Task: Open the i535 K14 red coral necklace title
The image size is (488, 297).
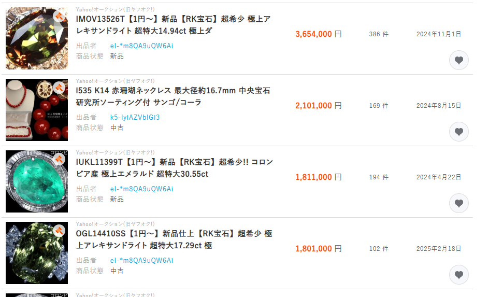Action: click(x=173, y=96)
